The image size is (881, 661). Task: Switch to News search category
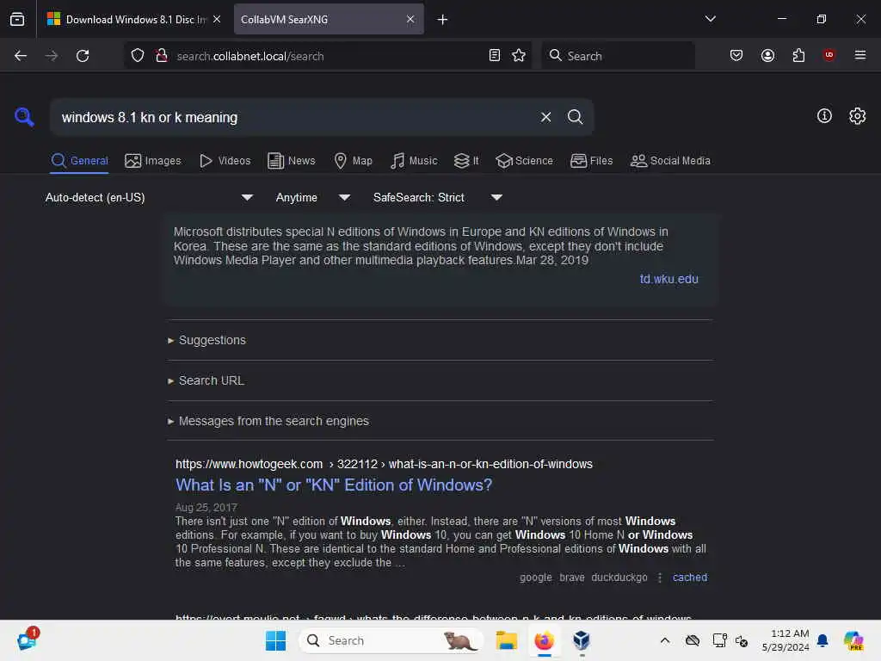pyautogui.click(x=291, y=161)
